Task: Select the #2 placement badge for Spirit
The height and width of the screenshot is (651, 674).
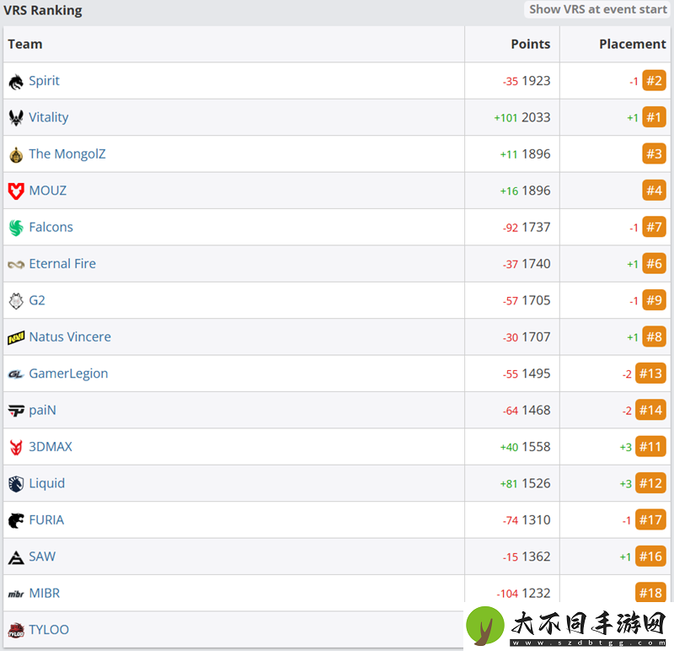Action: [655, 80]
